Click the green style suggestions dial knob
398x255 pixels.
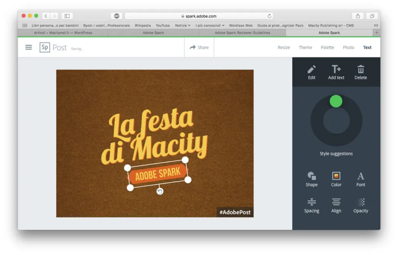336,101
